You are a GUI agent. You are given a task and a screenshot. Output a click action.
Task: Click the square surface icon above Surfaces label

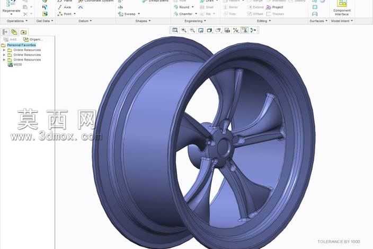pos(315,7)
